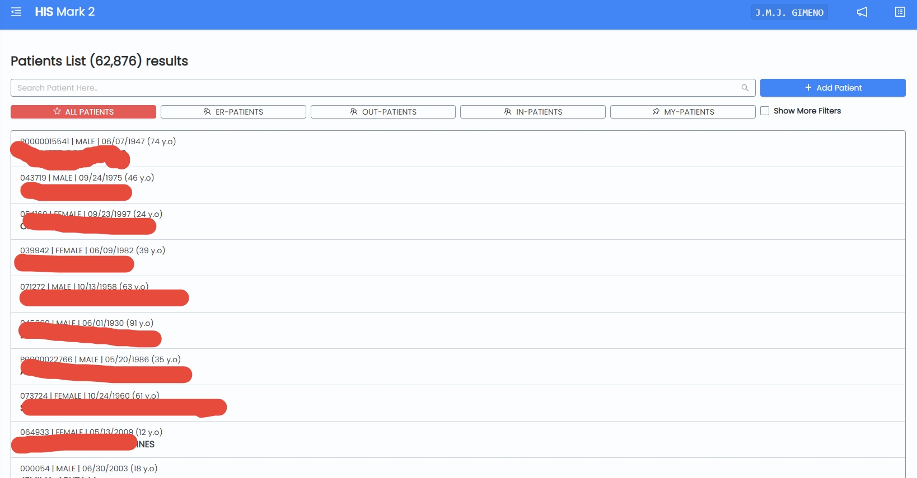Click the In-Patients people icon

pyautogui.click(x=508, y=112)
